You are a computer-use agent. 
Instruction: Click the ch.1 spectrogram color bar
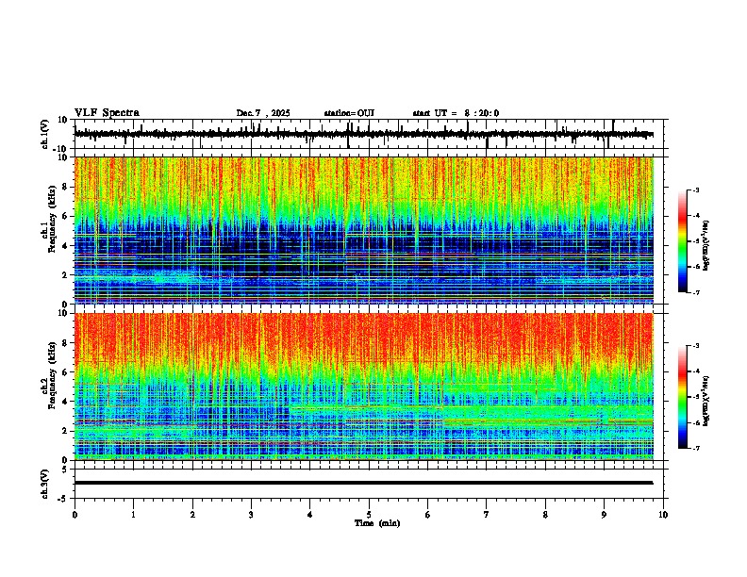tap(682, 241)
